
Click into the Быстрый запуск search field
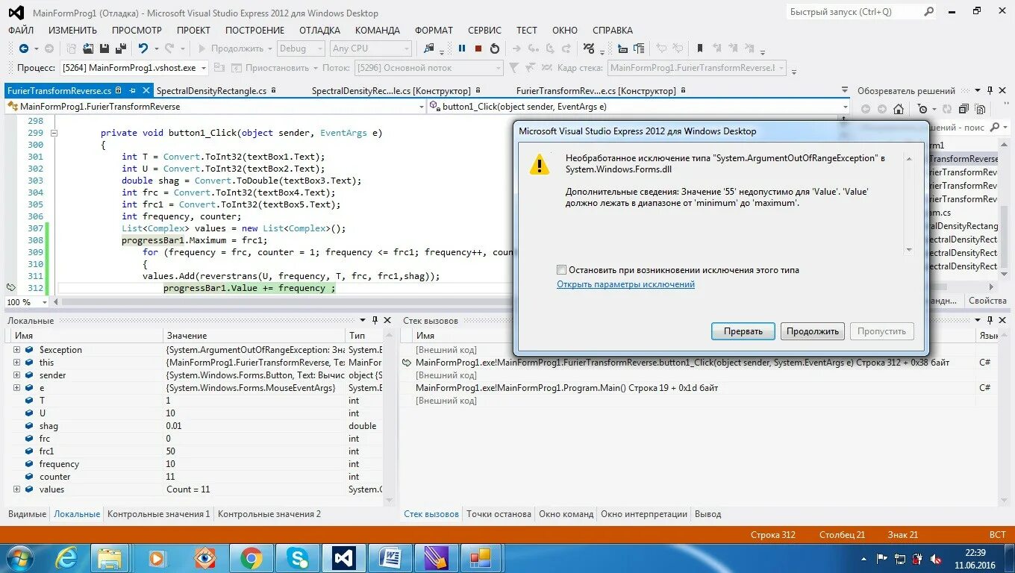coord(852,12)
